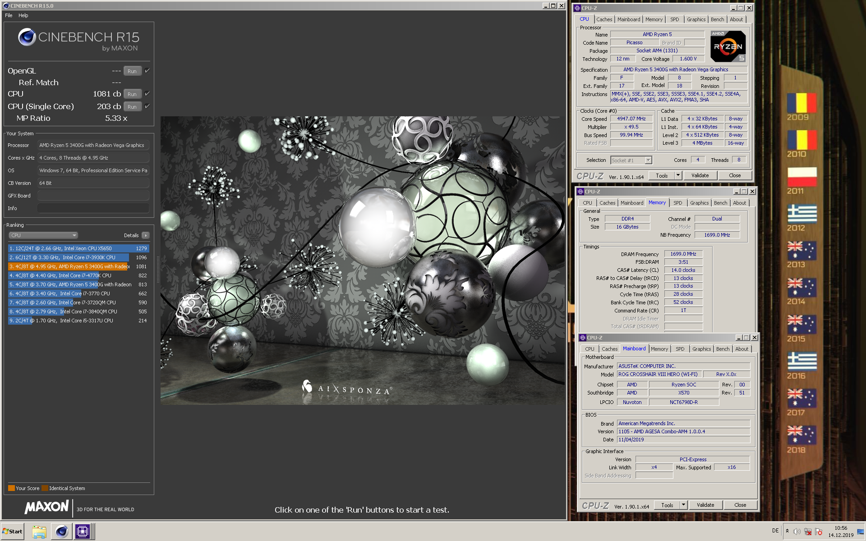Select ranking row Intel Core i7-3770 CPU

coord(78,293)
